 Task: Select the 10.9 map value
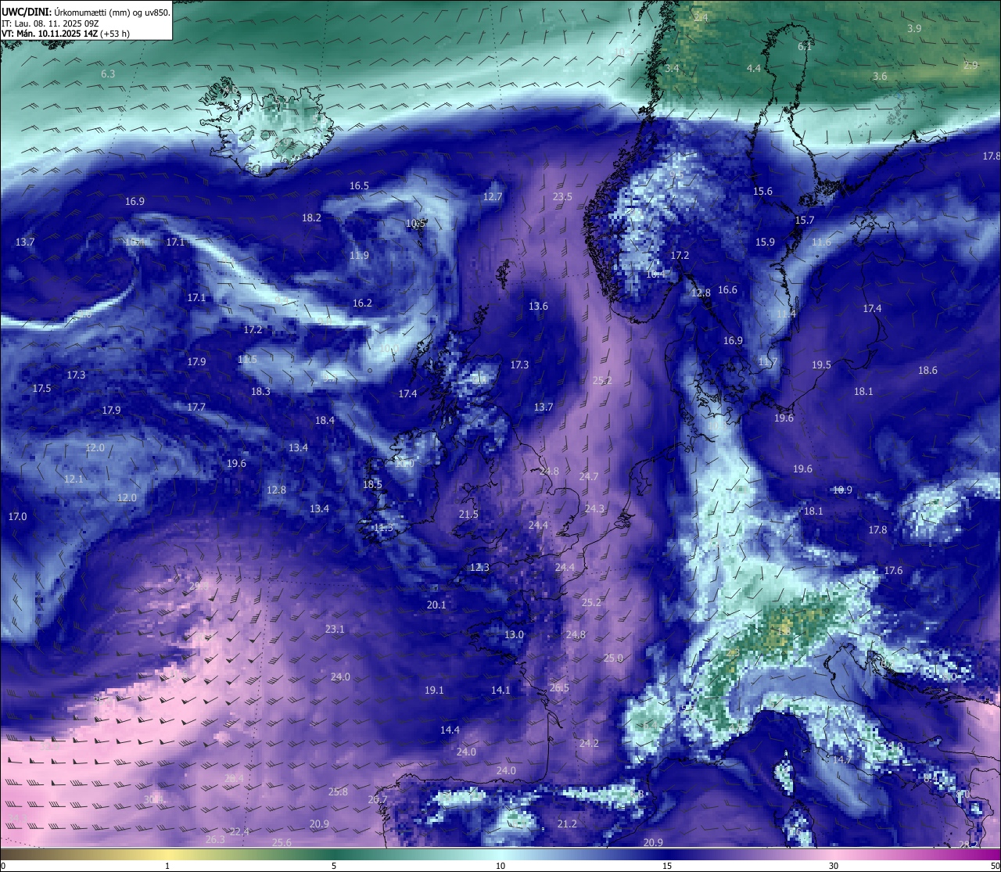pyautogui.click(x=842, y=490)
